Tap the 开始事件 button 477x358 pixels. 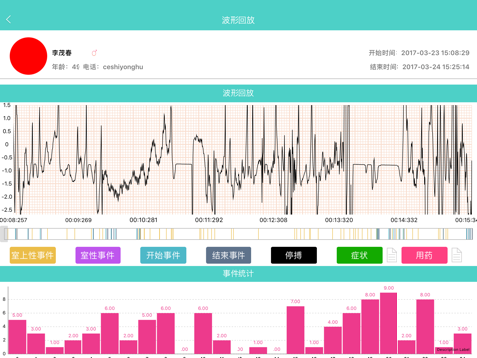coord(163,255)
